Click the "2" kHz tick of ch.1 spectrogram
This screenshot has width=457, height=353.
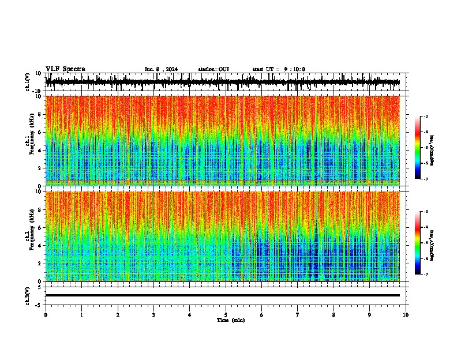coord(40,168)
